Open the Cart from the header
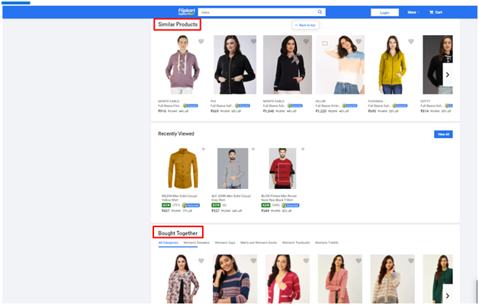This screenshot has height=305, width=479. point(436,12)
